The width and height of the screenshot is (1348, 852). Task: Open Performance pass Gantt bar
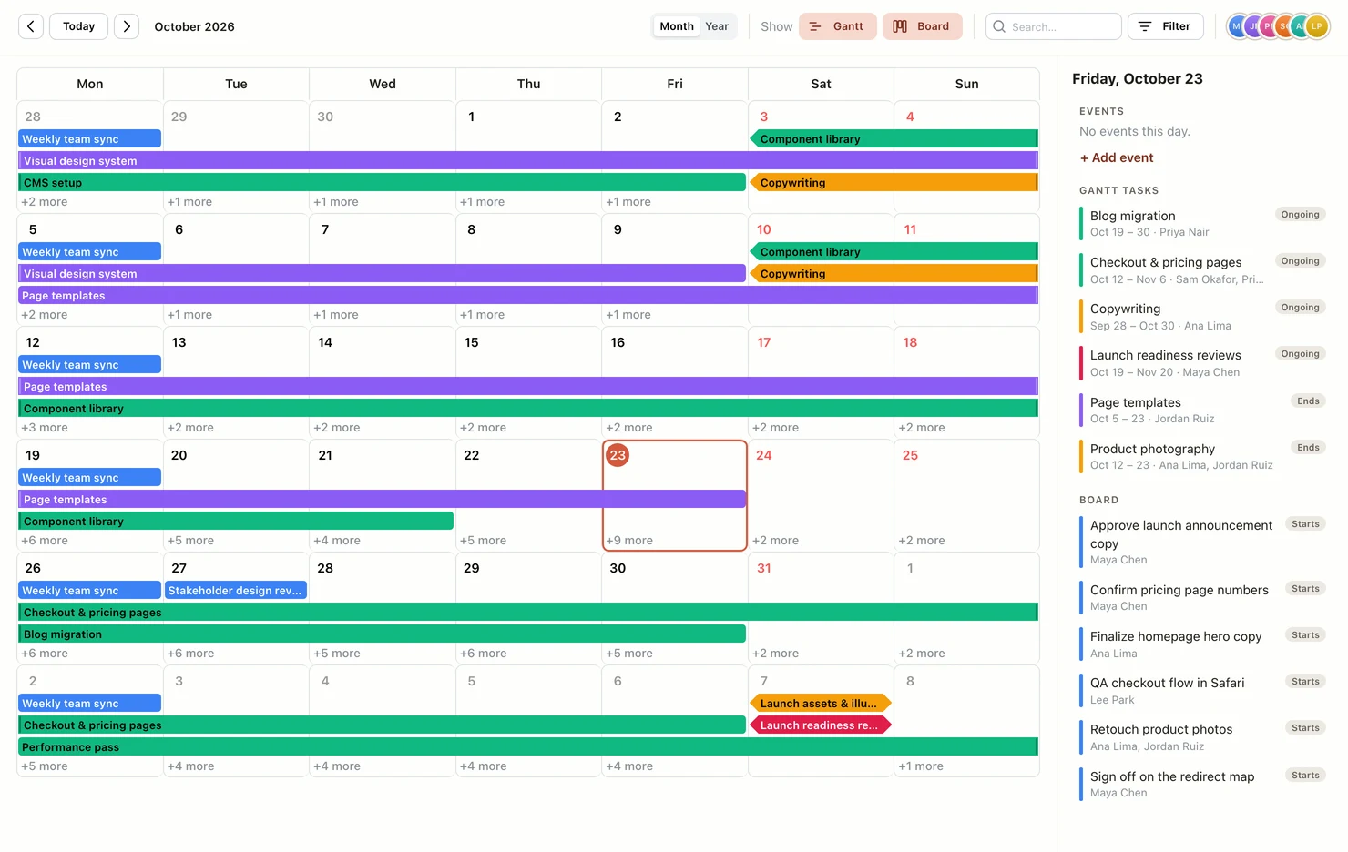(528, 747)
